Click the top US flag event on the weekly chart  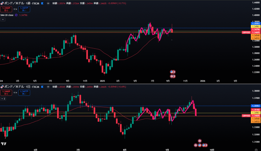(x=173, y=72)
